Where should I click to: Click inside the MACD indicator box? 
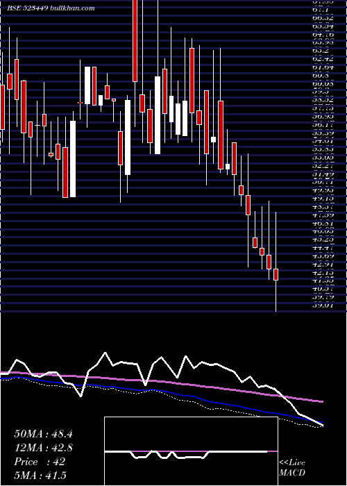click(191, 451)
